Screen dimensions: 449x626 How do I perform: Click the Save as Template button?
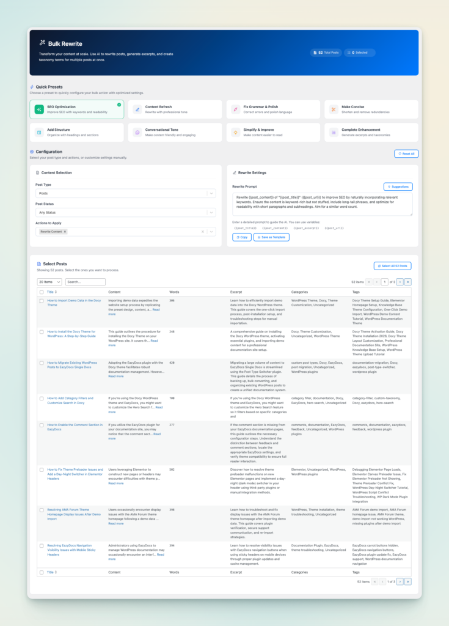pyautogui.click(x=271, y=237)
